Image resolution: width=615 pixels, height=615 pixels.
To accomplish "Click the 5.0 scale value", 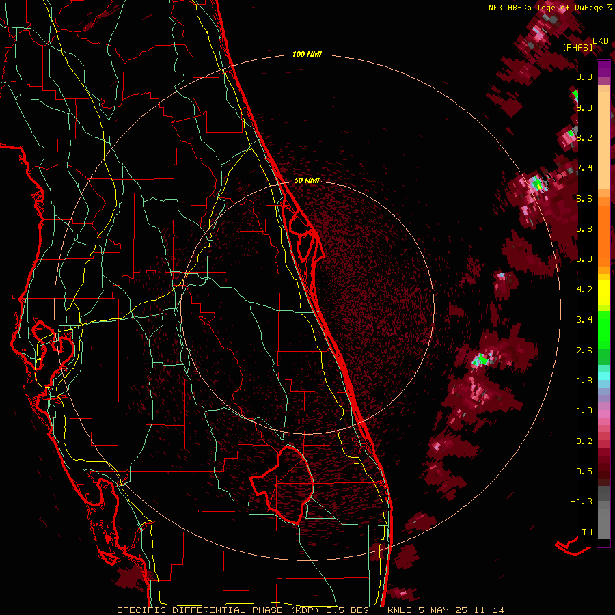I will tap(584, 259).
